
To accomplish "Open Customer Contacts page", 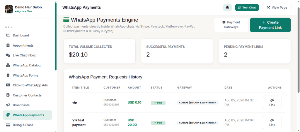I will [27, 95].
